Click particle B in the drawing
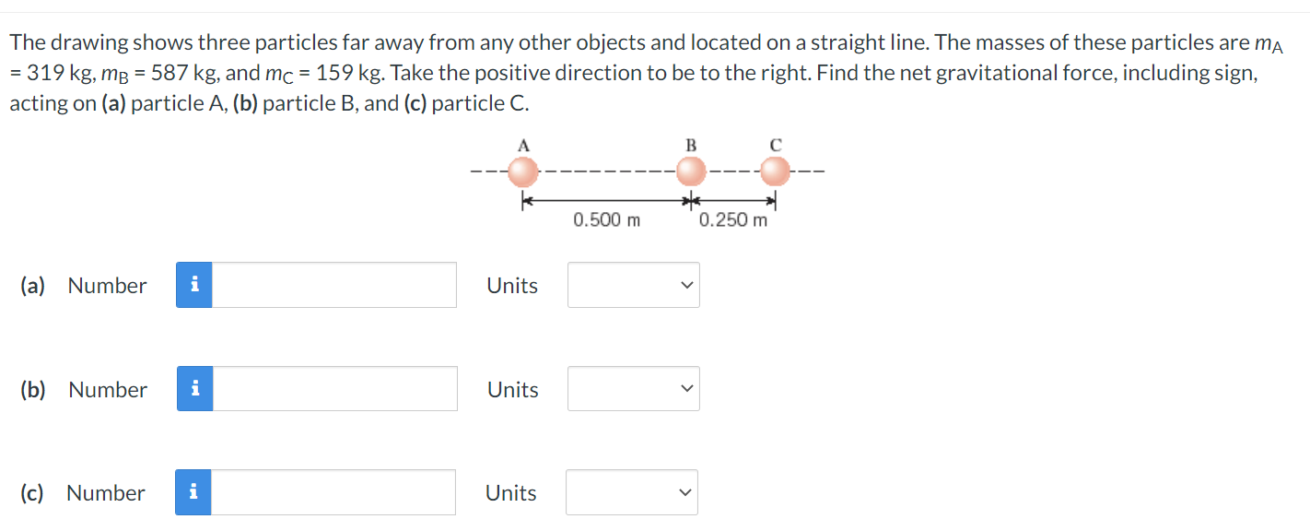The height and width of the screenshot is (531, 1310). 691,171
